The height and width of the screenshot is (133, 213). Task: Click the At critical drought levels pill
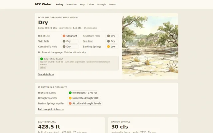pos(85,103)
